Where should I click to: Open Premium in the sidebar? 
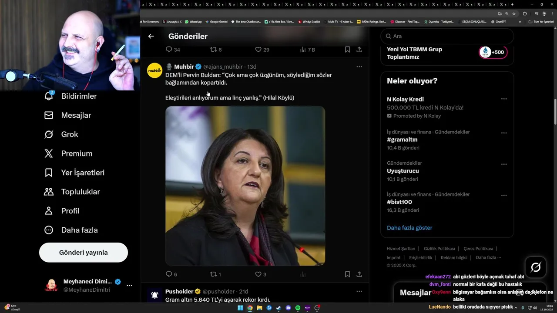click(x=68, y=153)
